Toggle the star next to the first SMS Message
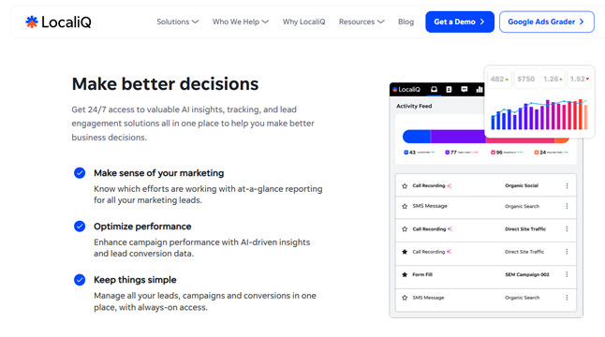The height and width of the screenshot is (337, 605). click(405, 206)
